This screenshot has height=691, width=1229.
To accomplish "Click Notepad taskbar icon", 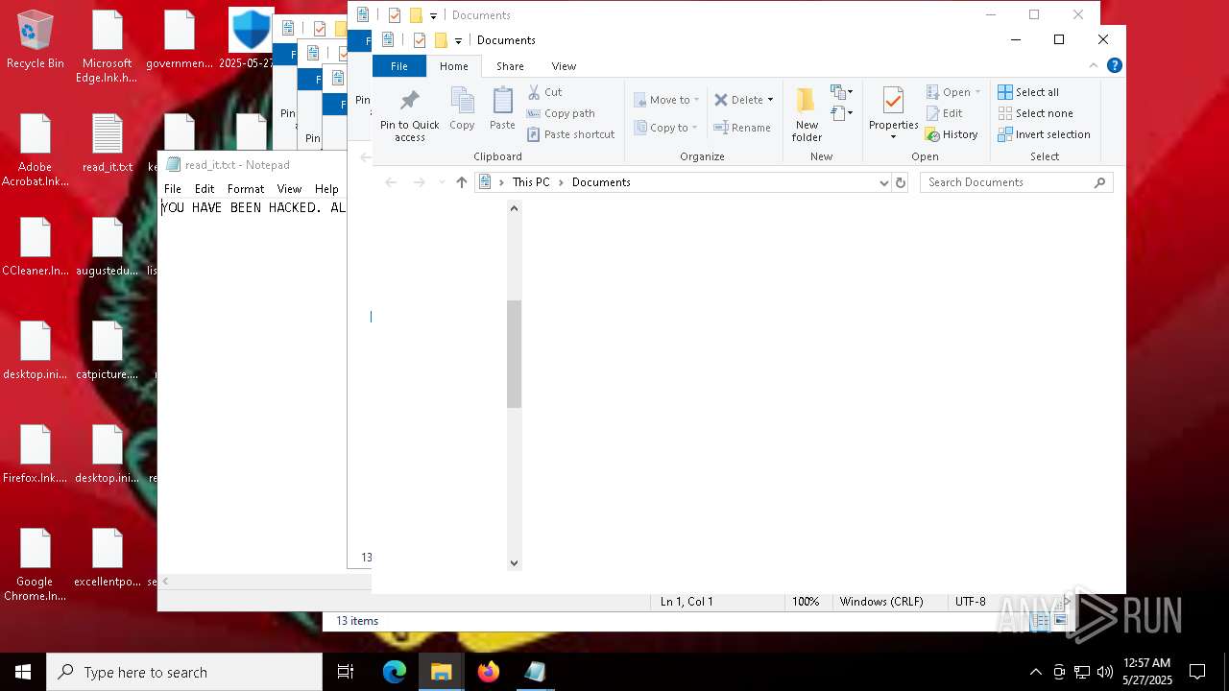I will click(535, 672).
